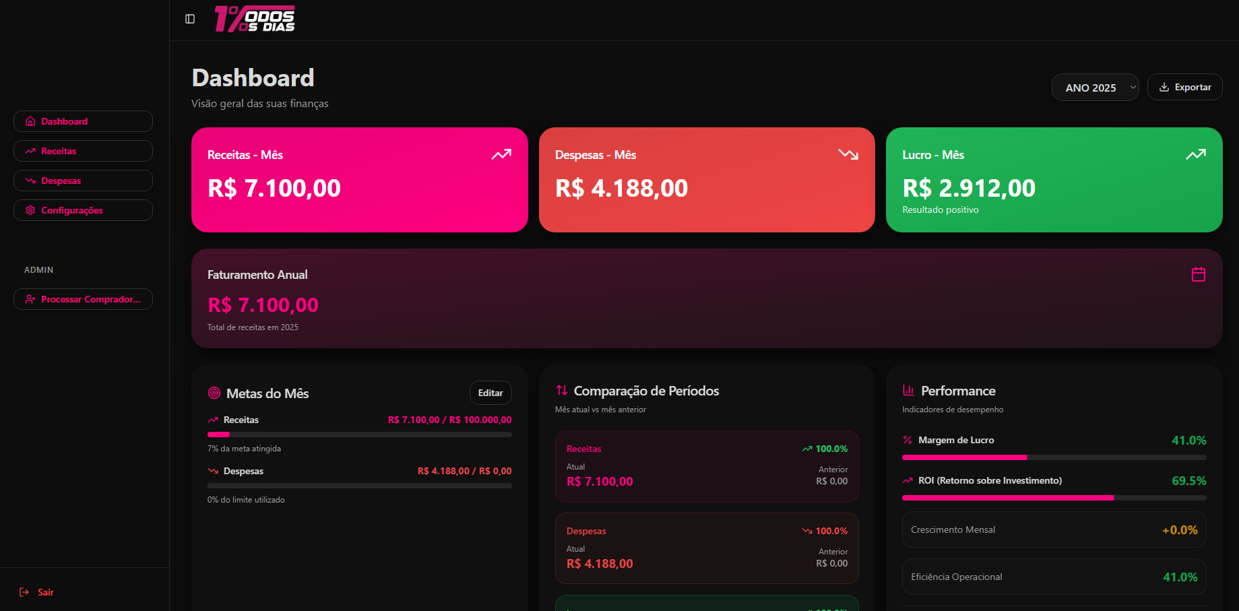Select Processar Comprador admin item

pyautogui.click(x=83, y=299)
